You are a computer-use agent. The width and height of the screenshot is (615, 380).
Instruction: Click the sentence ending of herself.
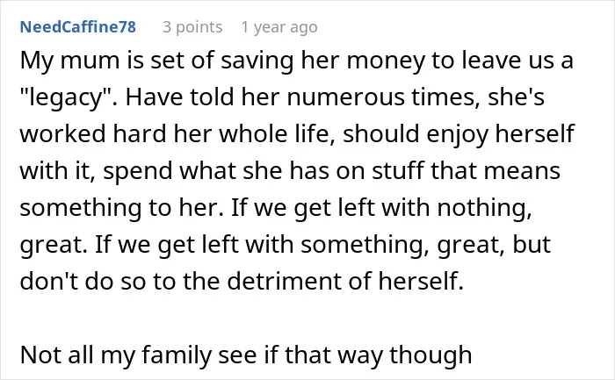[x=242, y=282]
